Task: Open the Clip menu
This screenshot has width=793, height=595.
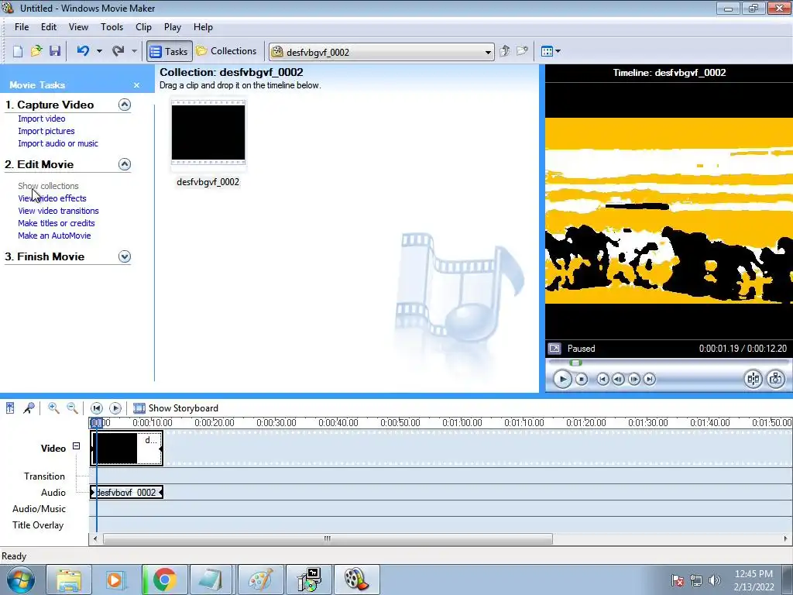Action: tap(143, 27)
